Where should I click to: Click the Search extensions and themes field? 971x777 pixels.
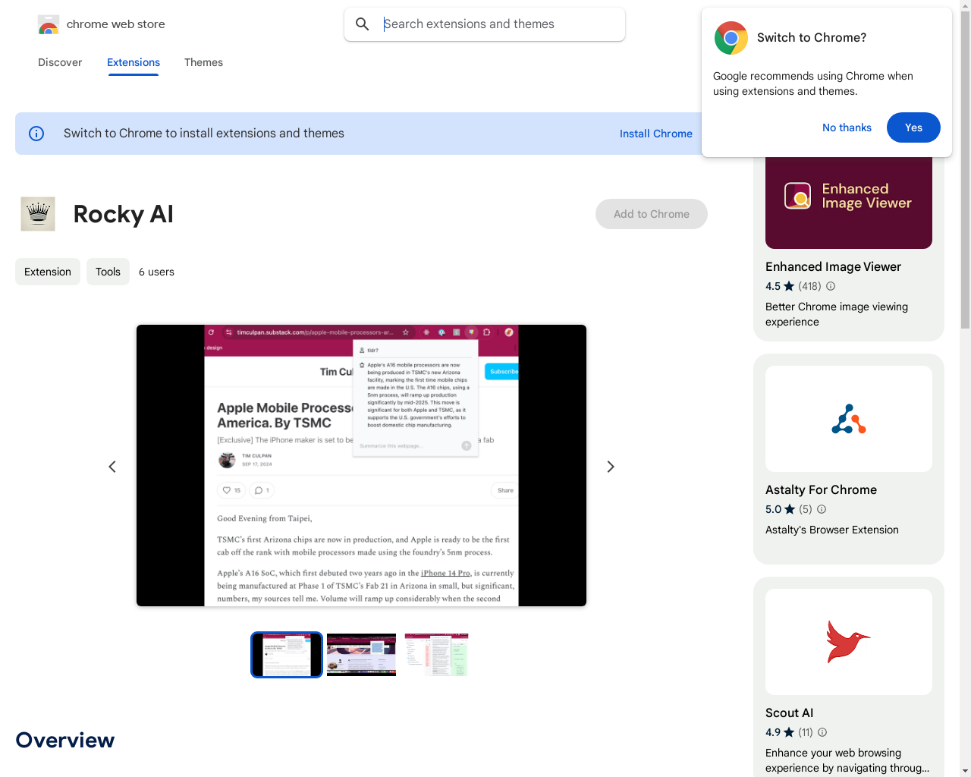coord(485,24)
